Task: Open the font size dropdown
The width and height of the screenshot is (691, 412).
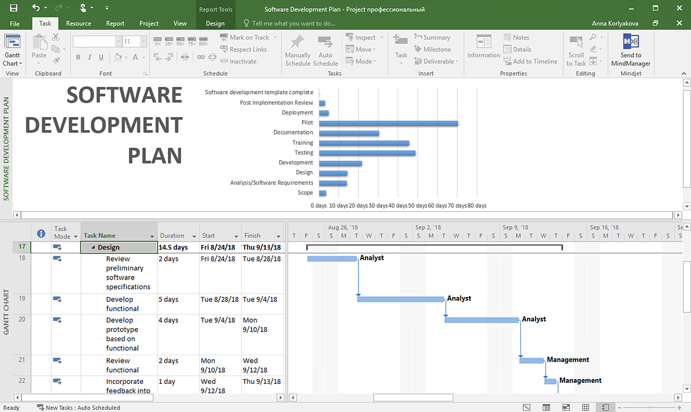Action: (x=143, y=42)
